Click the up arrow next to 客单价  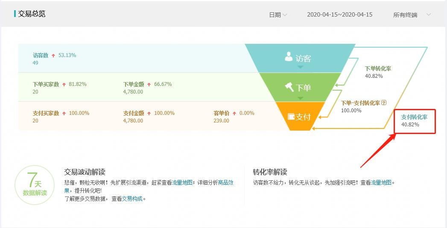coord(234,114)
